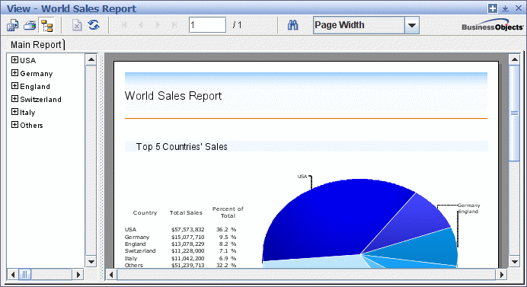This screenshot has height=287, width=527.
Task: Click the Country column header
Action: coord(145,212)
